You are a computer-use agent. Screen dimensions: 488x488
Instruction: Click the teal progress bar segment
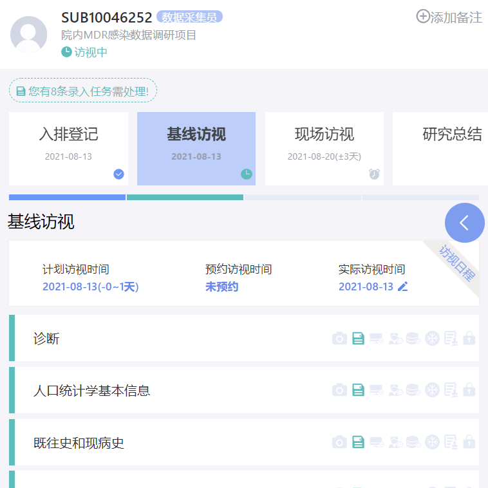pyautogui.click(x=185, y=197)
